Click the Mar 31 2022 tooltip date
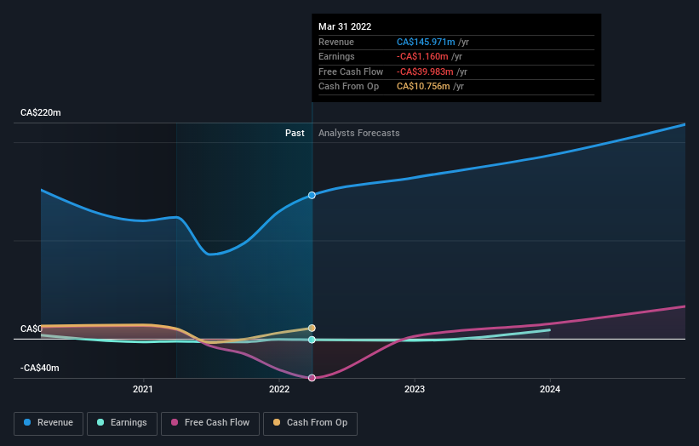 345,26
